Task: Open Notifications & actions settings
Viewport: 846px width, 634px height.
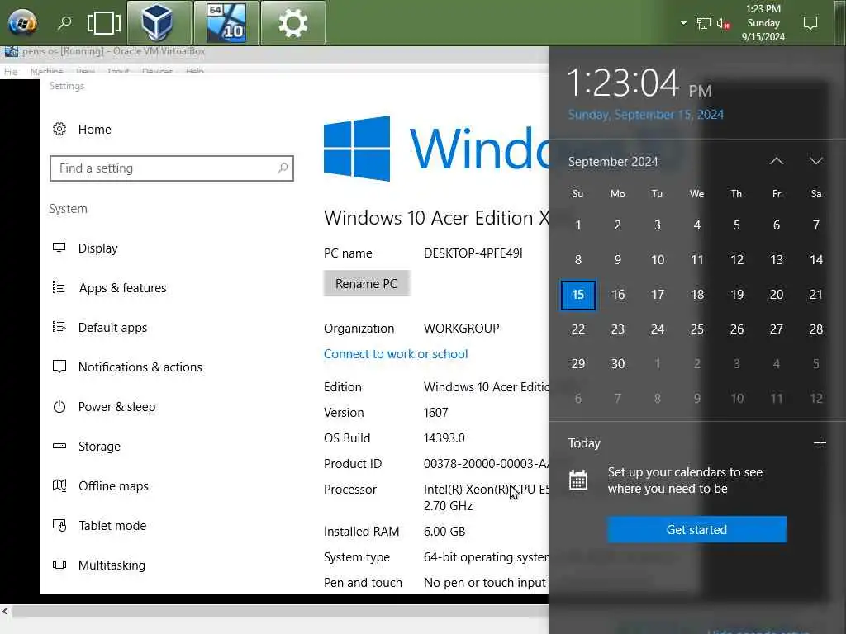Action: [127, 367]
